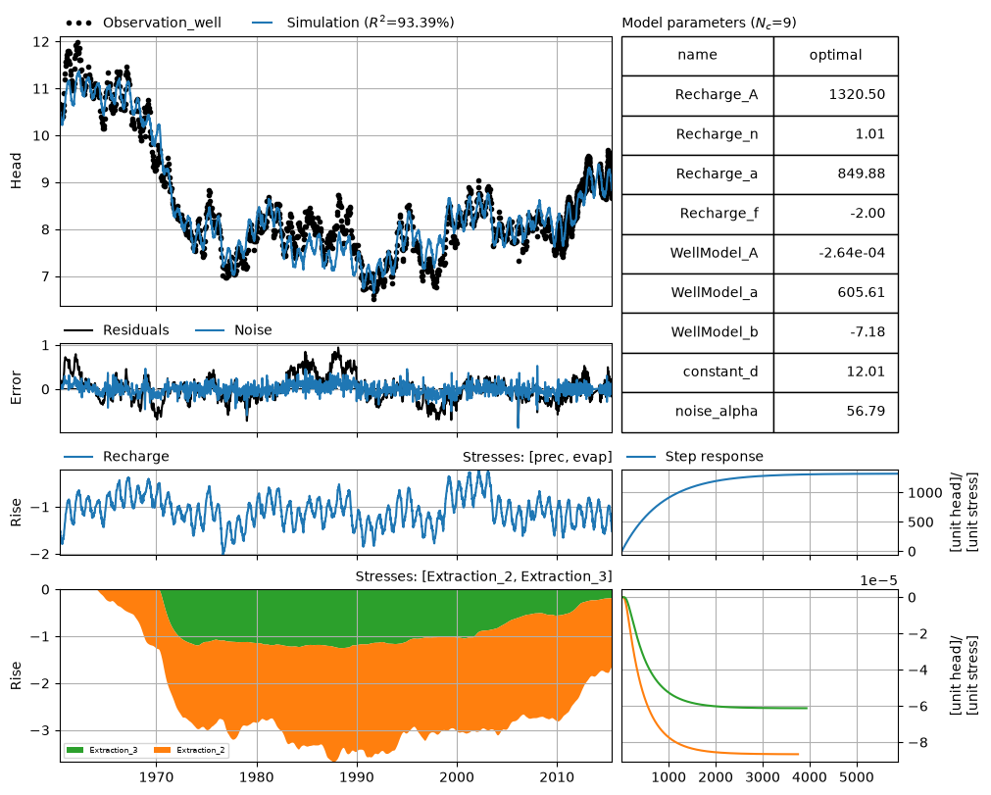
Task: Click the Residuals legend label
Action: click(x=136, y=330)
